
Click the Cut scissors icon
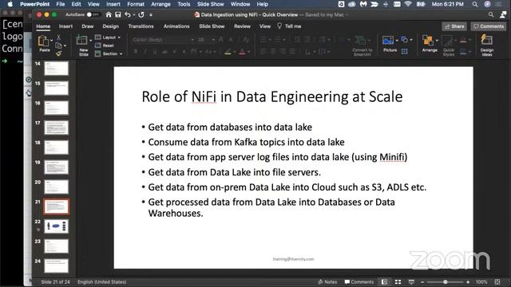(58, 37)
